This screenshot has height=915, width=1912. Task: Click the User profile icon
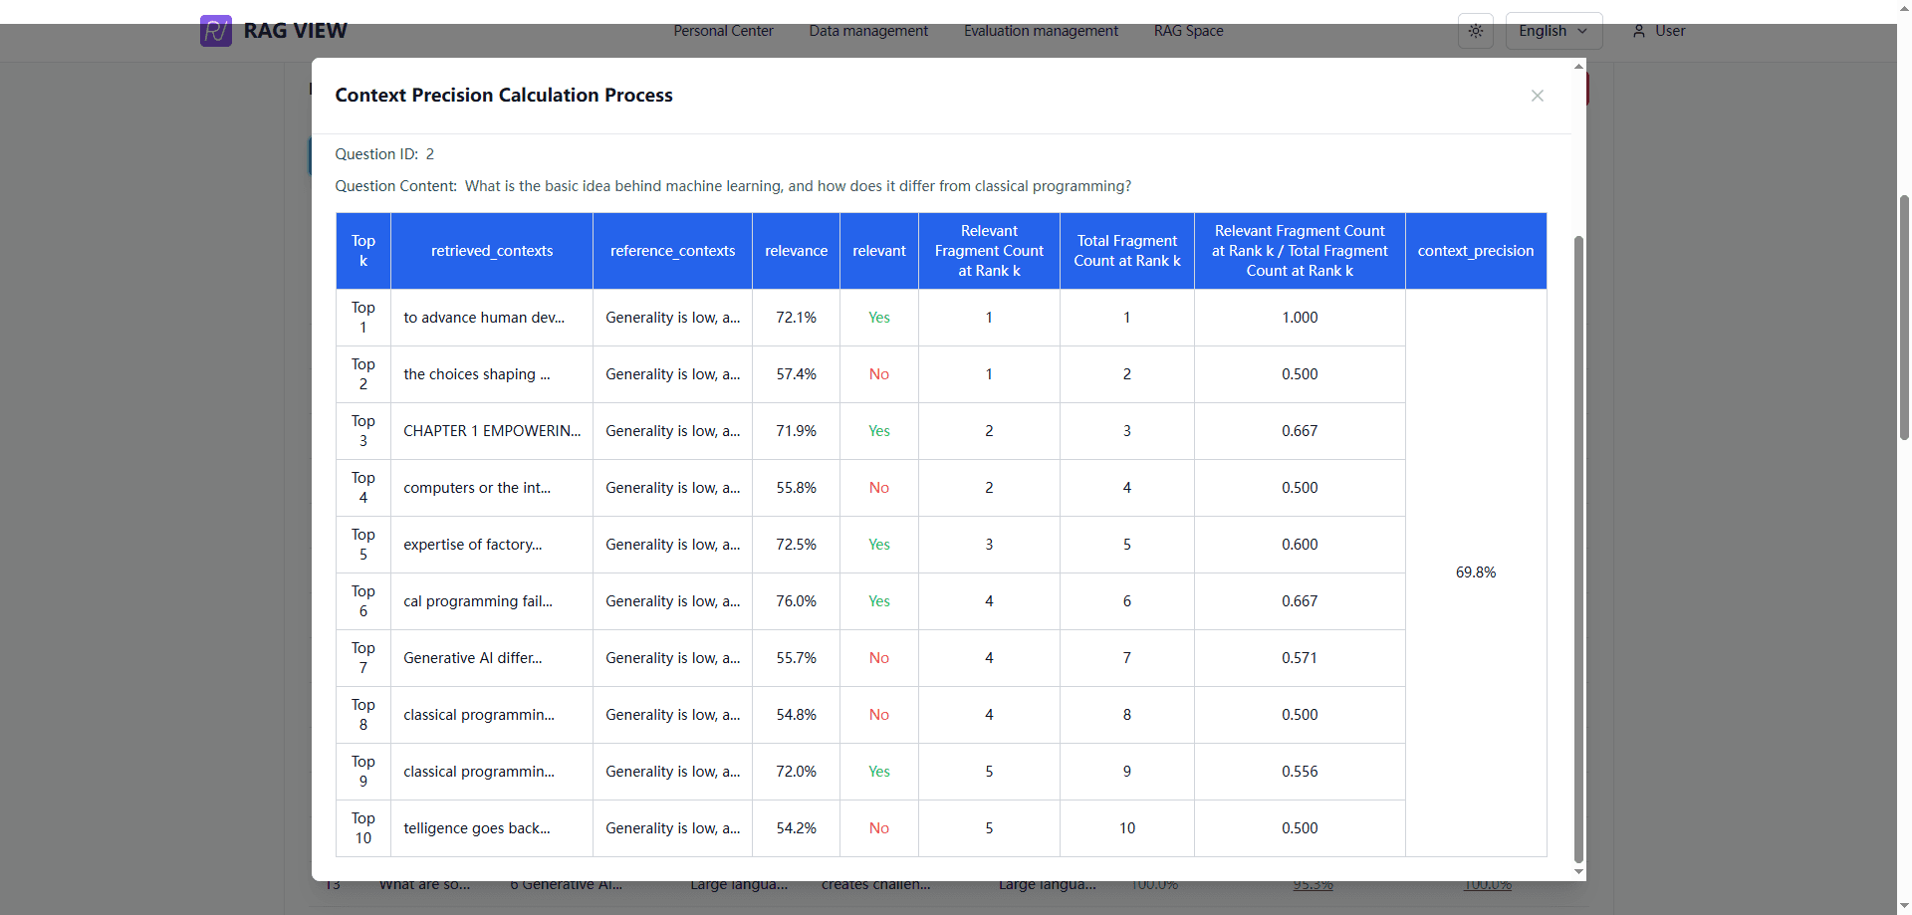coord(1638,31)
